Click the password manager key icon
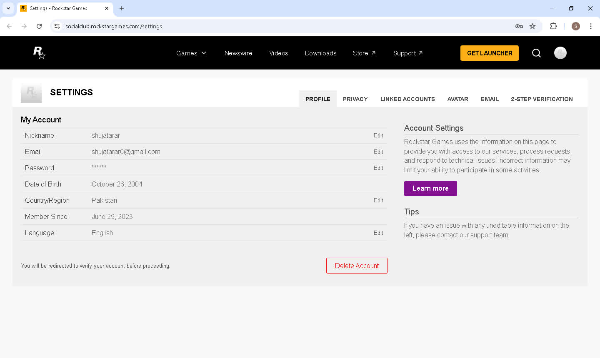 (x=519, y=26)
